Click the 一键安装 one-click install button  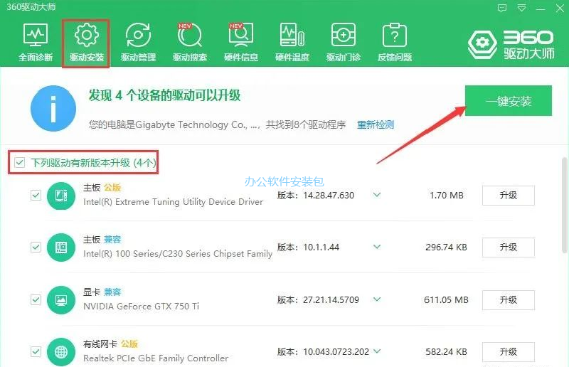coord(509,101)
